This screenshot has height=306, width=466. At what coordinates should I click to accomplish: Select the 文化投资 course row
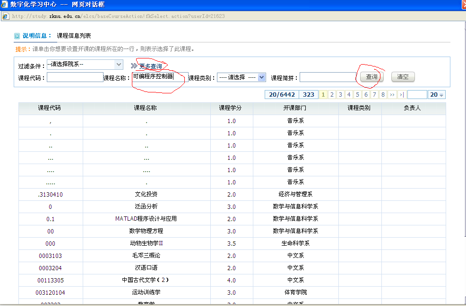click(x=146, y=194)
